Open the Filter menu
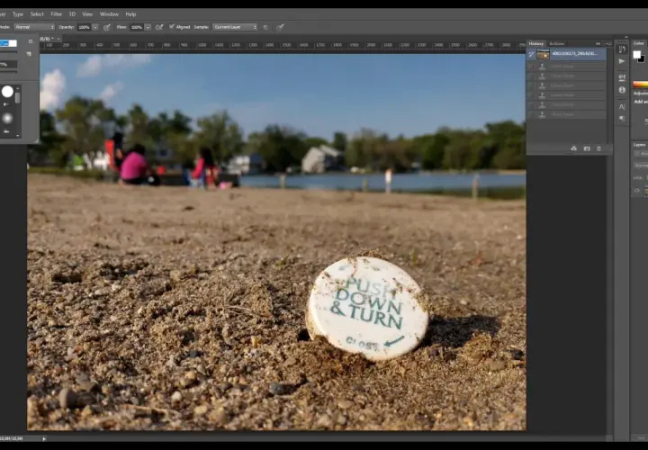The height and width of the screenshot is (450, 648). click(x=56, y=14)
